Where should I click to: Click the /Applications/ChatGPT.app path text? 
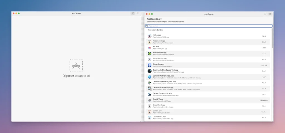[162, 101]
